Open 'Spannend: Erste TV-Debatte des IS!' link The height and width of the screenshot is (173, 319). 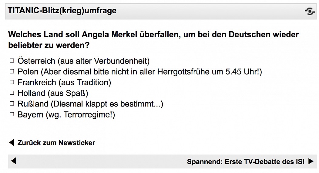coord(246,162)
